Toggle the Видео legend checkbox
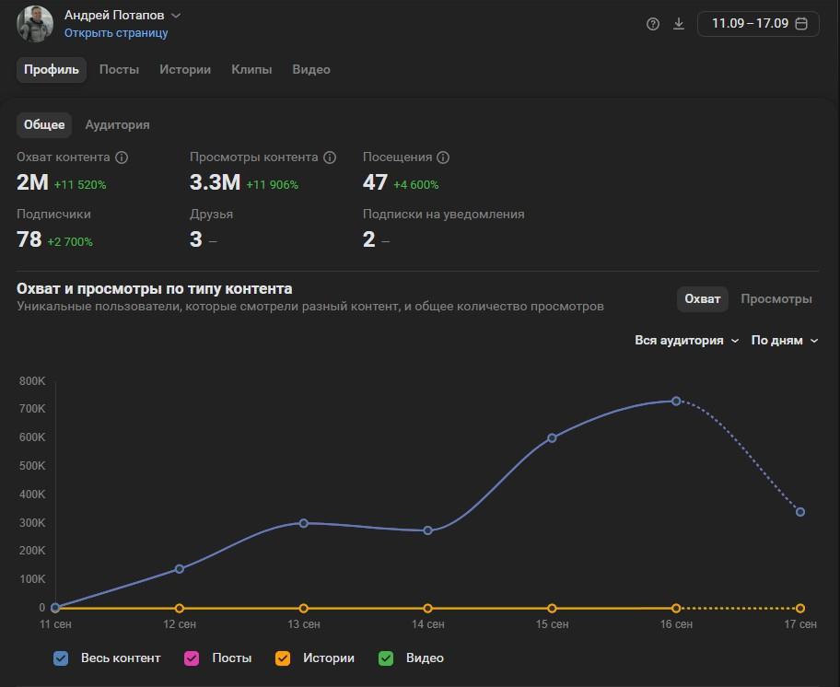Screen dimensions: 840x687 (386, 658)
